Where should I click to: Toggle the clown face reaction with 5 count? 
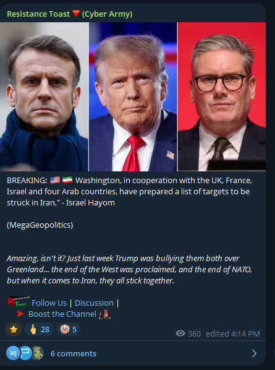pyautogui.click(x=69, y=329)
